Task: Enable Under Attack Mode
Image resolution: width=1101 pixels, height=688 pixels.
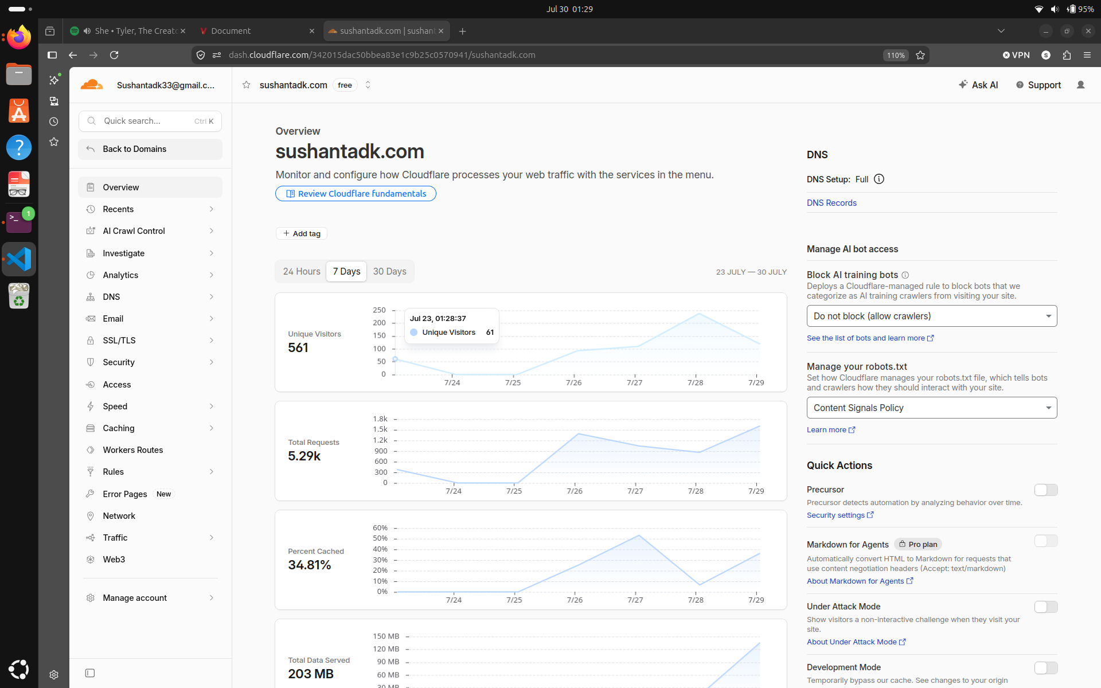Action: click(x=1046, y=607)
